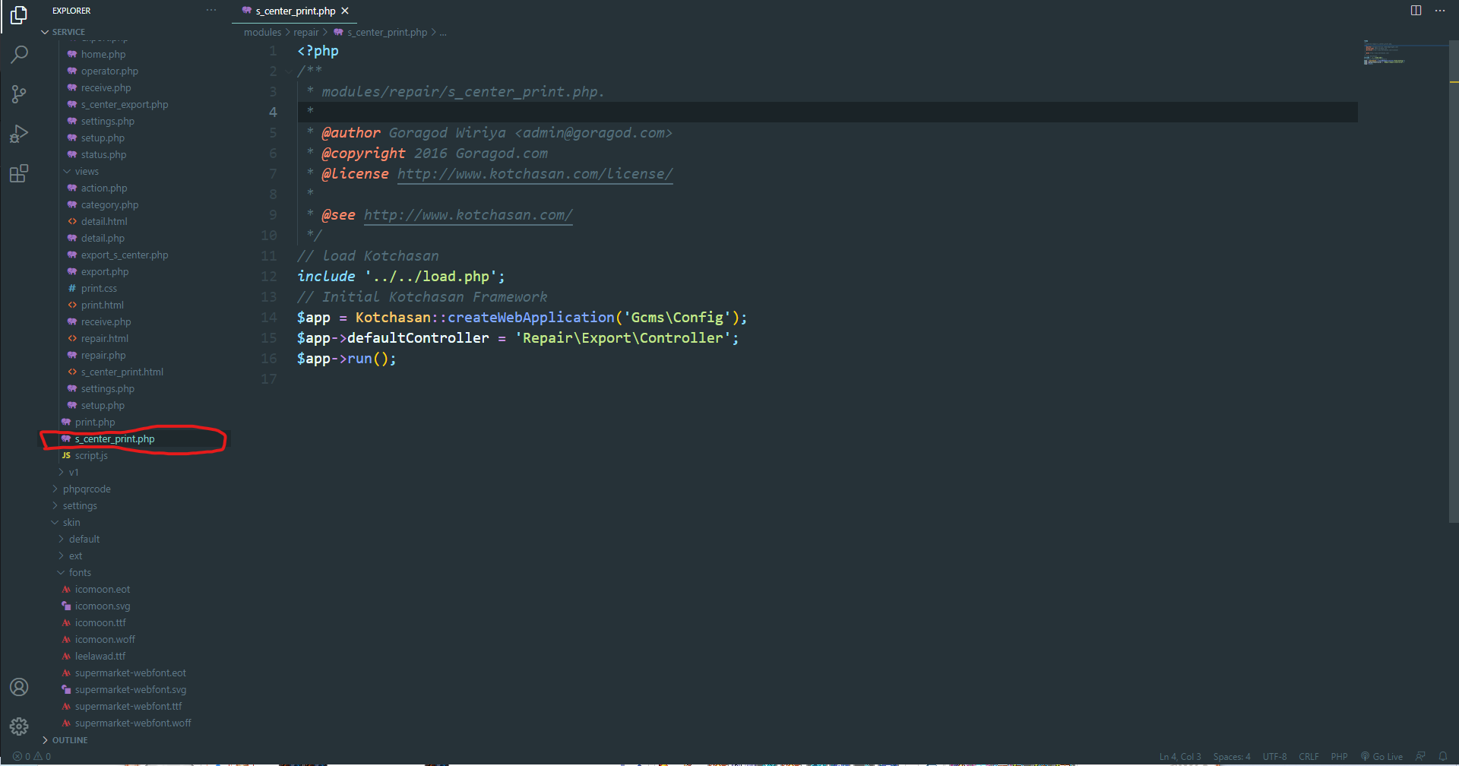Start Go Live server
The image size is (1459, 766).
point(1382,757)
